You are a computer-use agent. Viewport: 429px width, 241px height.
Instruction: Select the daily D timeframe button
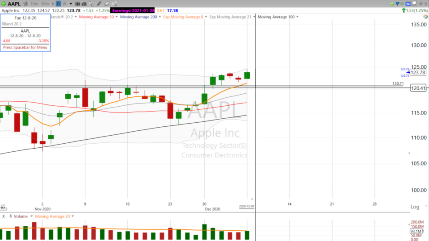tap(58, 4)
